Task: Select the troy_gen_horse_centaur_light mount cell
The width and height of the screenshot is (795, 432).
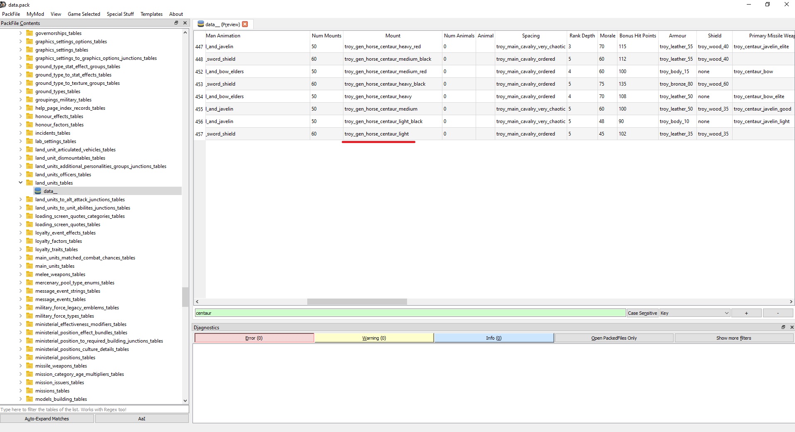Action: click(x=392, y=134)
